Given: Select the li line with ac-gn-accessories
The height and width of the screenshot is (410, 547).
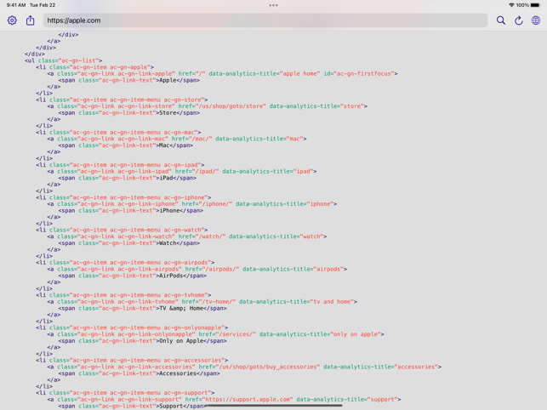Looking at the screenshot, I should (x=132, y=360).
